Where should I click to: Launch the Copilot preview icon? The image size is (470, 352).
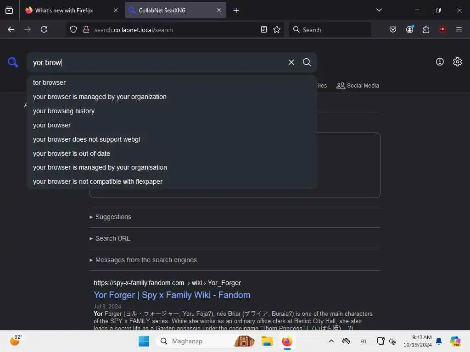(456, 341)
